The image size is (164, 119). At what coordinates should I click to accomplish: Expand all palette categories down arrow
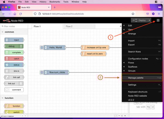pyautogui.click(x=25, y=116)
